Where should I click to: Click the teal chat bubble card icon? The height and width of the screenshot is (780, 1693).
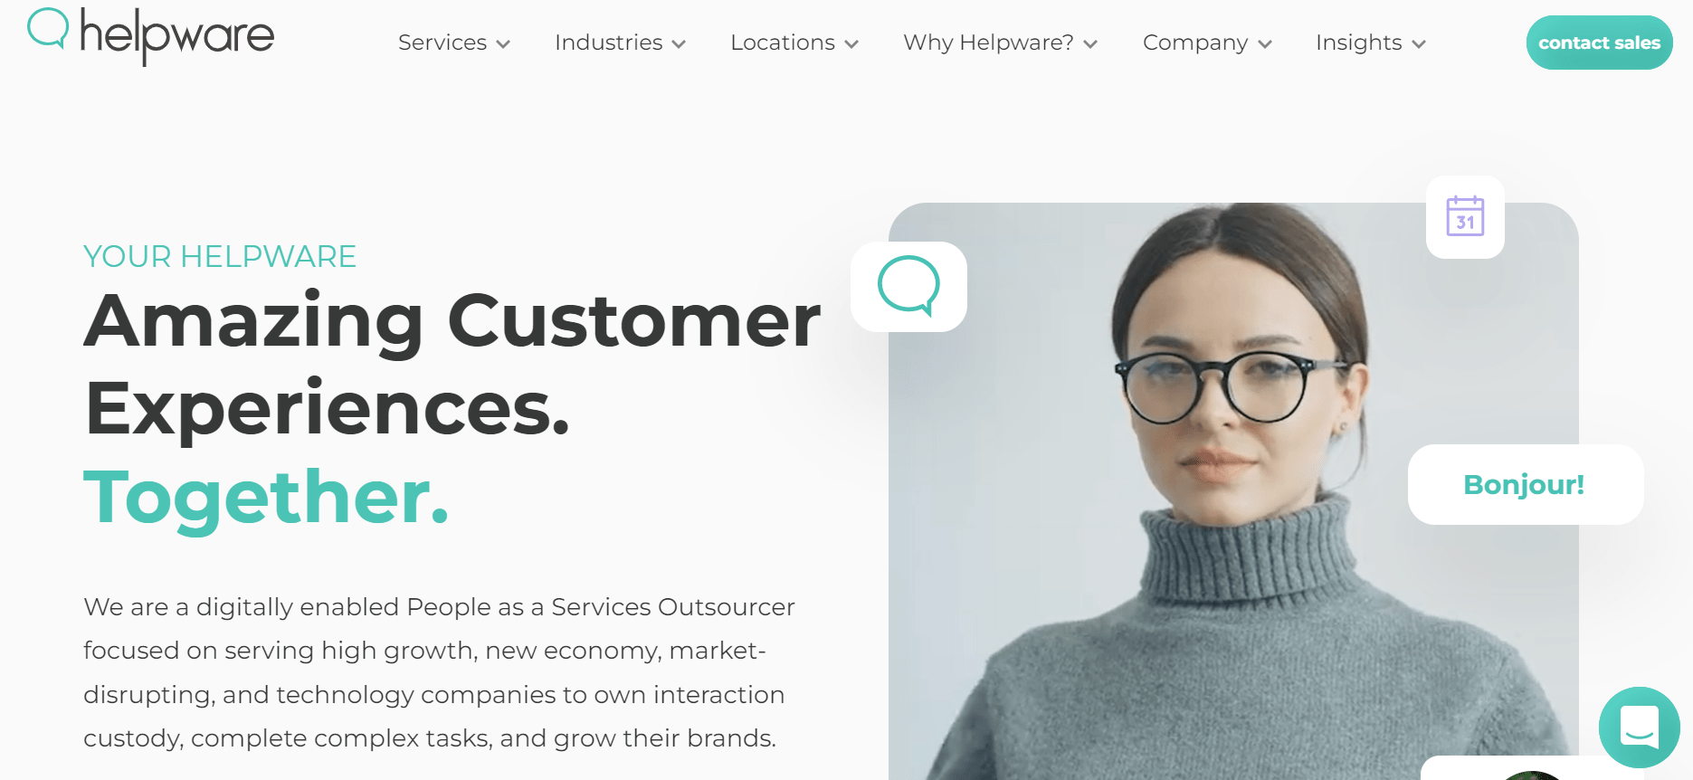coord(908,286)
